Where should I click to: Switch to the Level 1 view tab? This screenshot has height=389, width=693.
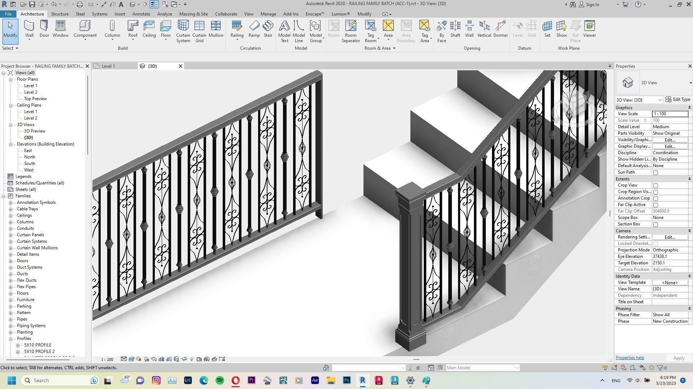pos(108,66)
